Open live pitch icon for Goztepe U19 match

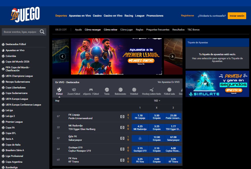point(122,149)
